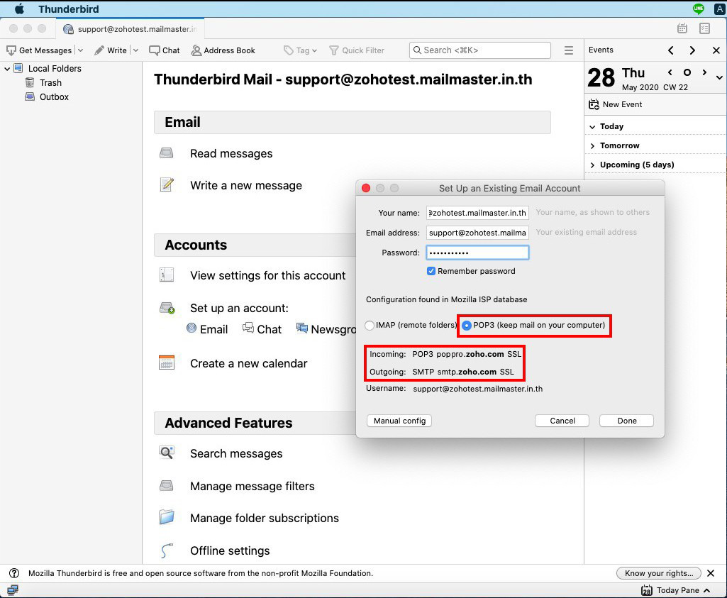Open the Tag dropdown
The height and width of the screenshot is (598, 727).
300,50
